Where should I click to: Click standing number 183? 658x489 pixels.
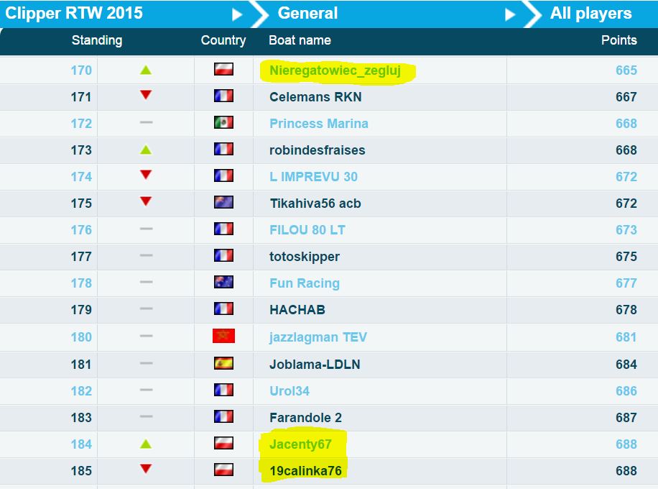81,418
